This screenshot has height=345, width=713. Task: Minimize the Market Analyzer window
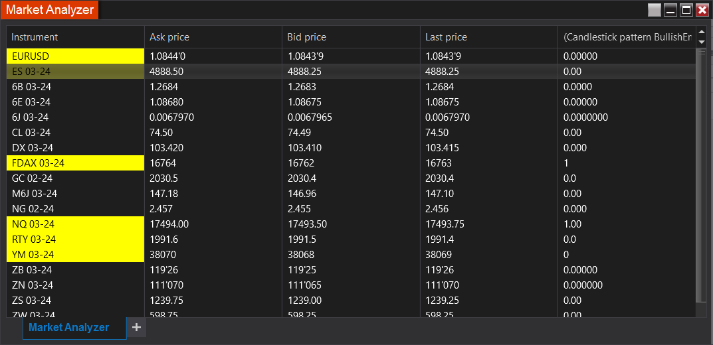[671, 10]
